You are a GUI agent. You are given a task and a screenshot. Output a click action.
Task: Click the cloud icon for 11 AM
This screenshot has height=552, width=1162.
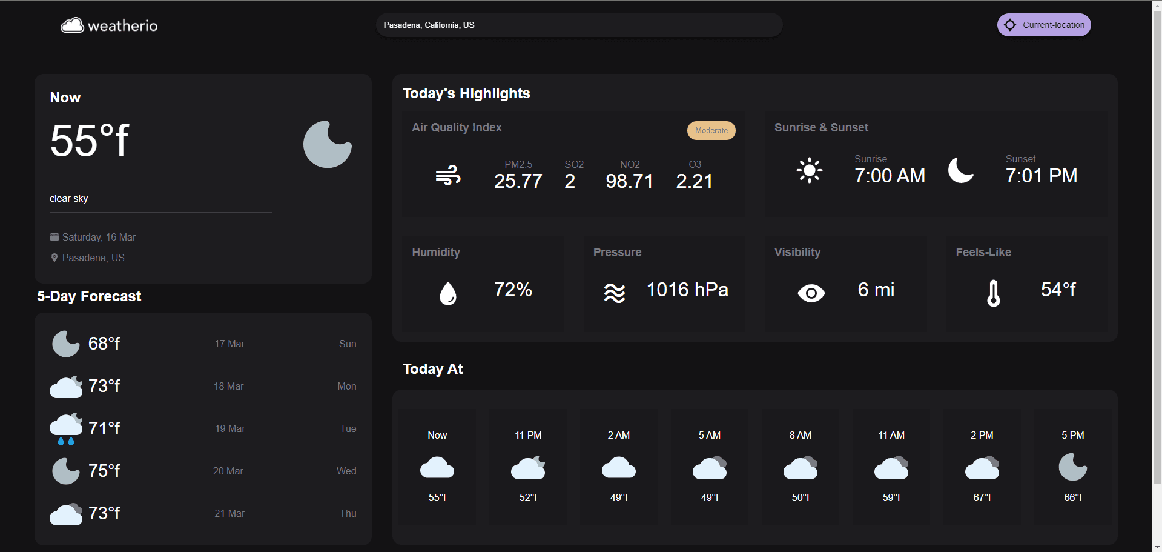[891, 468]
